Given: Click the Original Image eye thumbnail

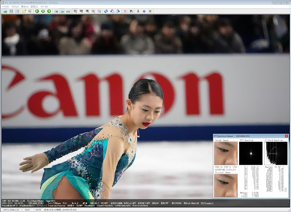Looking at the screenshot, I should tap(226, 186).
